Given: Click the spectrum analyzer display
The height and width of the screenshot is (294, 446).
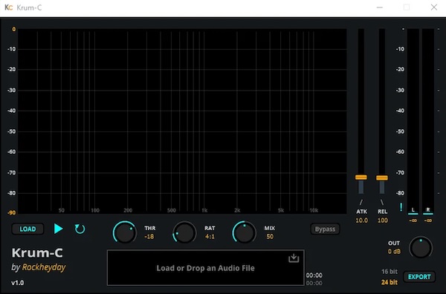Looking at the screenshot, I should coord(182,121).
